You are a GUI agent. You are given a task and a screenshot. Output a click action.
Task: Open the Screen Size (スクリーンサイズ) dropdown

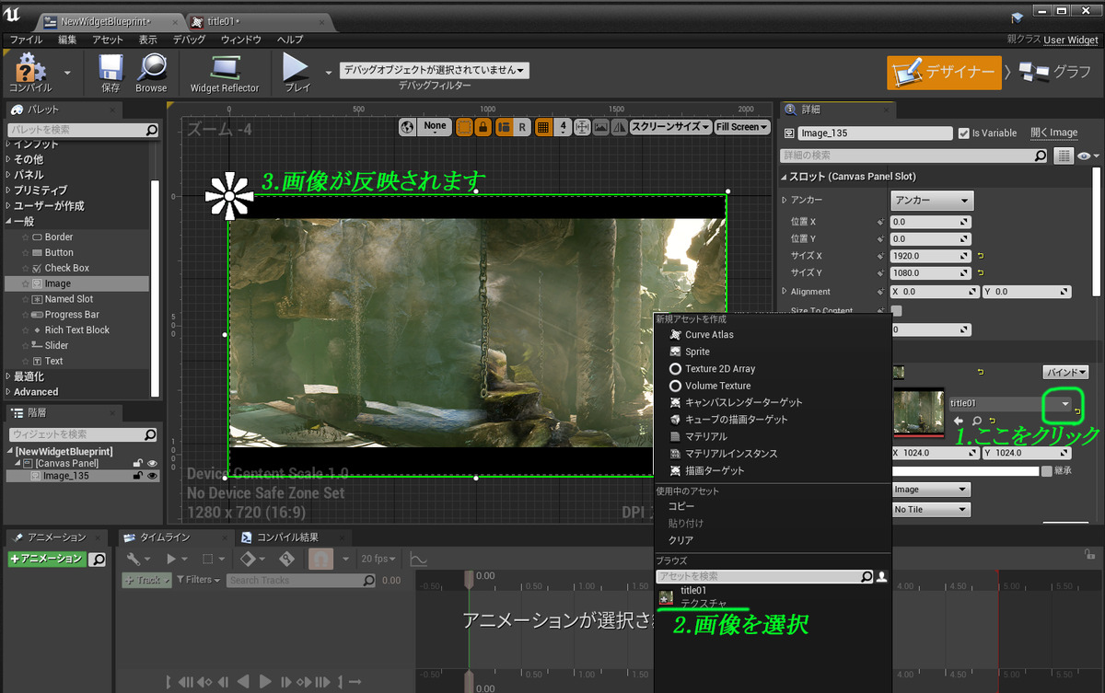[x=670, y=127]
